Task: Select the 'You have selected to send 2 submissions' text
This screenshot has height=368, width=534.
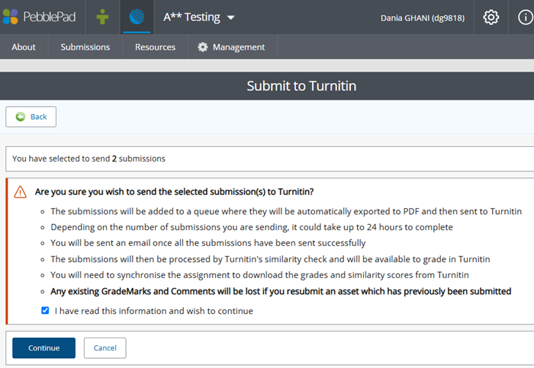Action: pyautogui.click(x=88, y=158)
